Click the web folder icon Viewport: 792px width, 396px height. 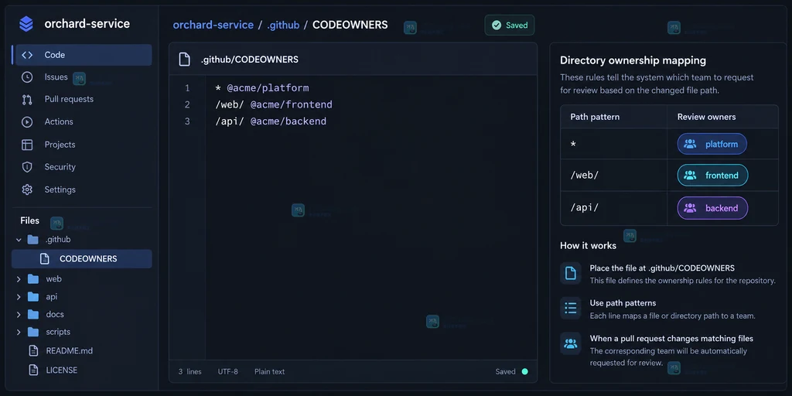[x=33, y=278]
